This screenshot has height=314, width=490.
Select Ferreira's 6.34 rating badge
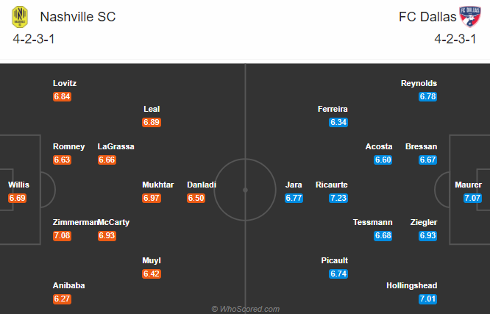tap(338, 122)
